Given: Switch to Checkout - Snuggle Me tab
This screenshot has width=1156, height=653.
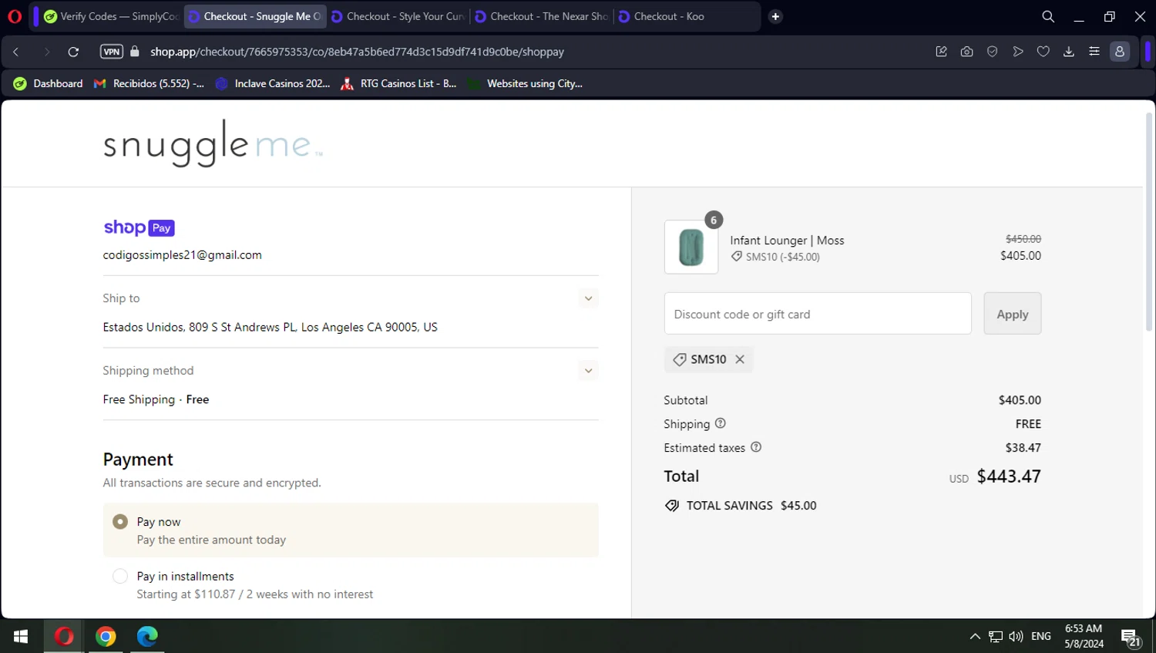Looking at the screenshot, I should (x=255, y=16).
